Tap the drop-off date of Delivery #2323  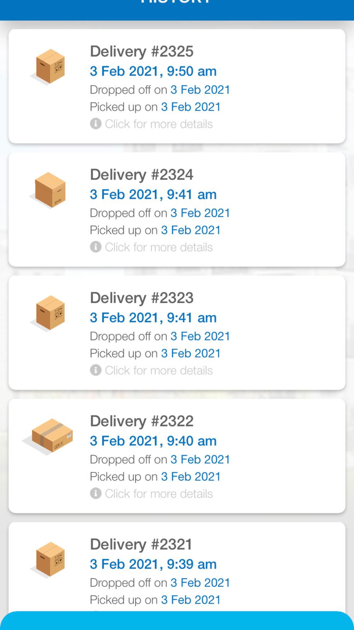point(200,336)
